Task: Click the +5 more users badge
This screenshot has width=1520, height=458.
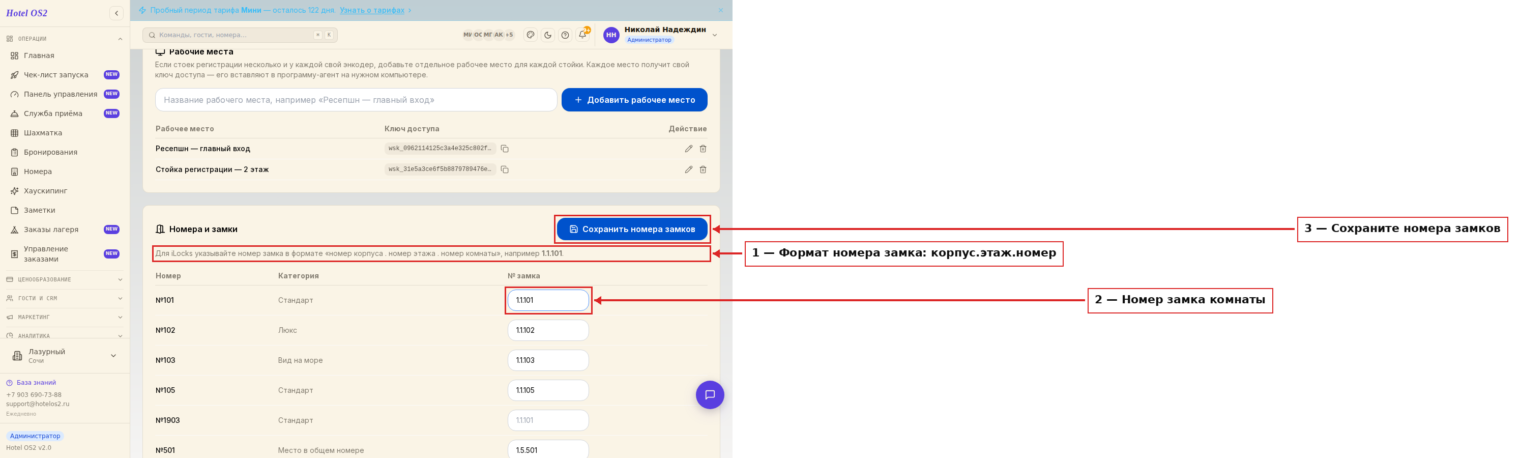Action: (x=509, y=35)
